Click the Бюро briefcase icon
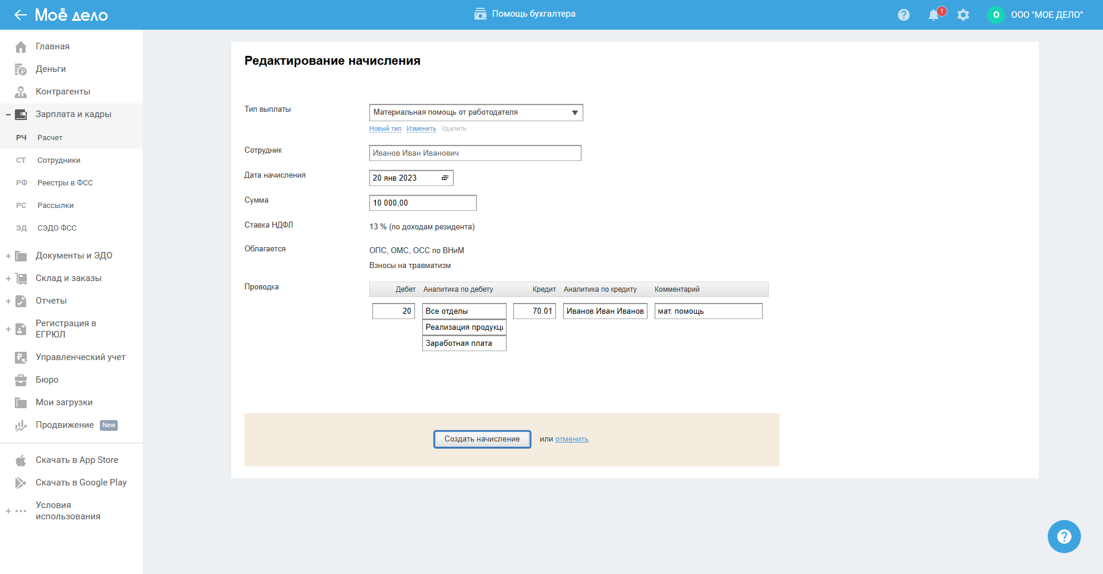 click(x=21, y=380)
